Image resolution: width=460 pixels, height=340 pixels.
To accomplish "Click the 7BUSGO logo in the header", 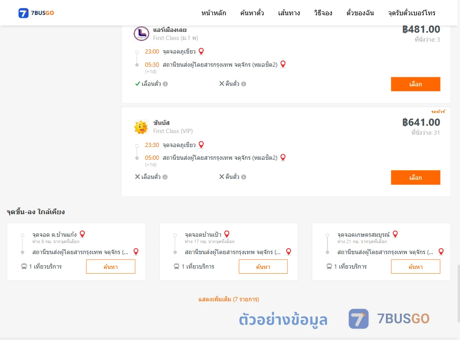I will coord(36,13).
